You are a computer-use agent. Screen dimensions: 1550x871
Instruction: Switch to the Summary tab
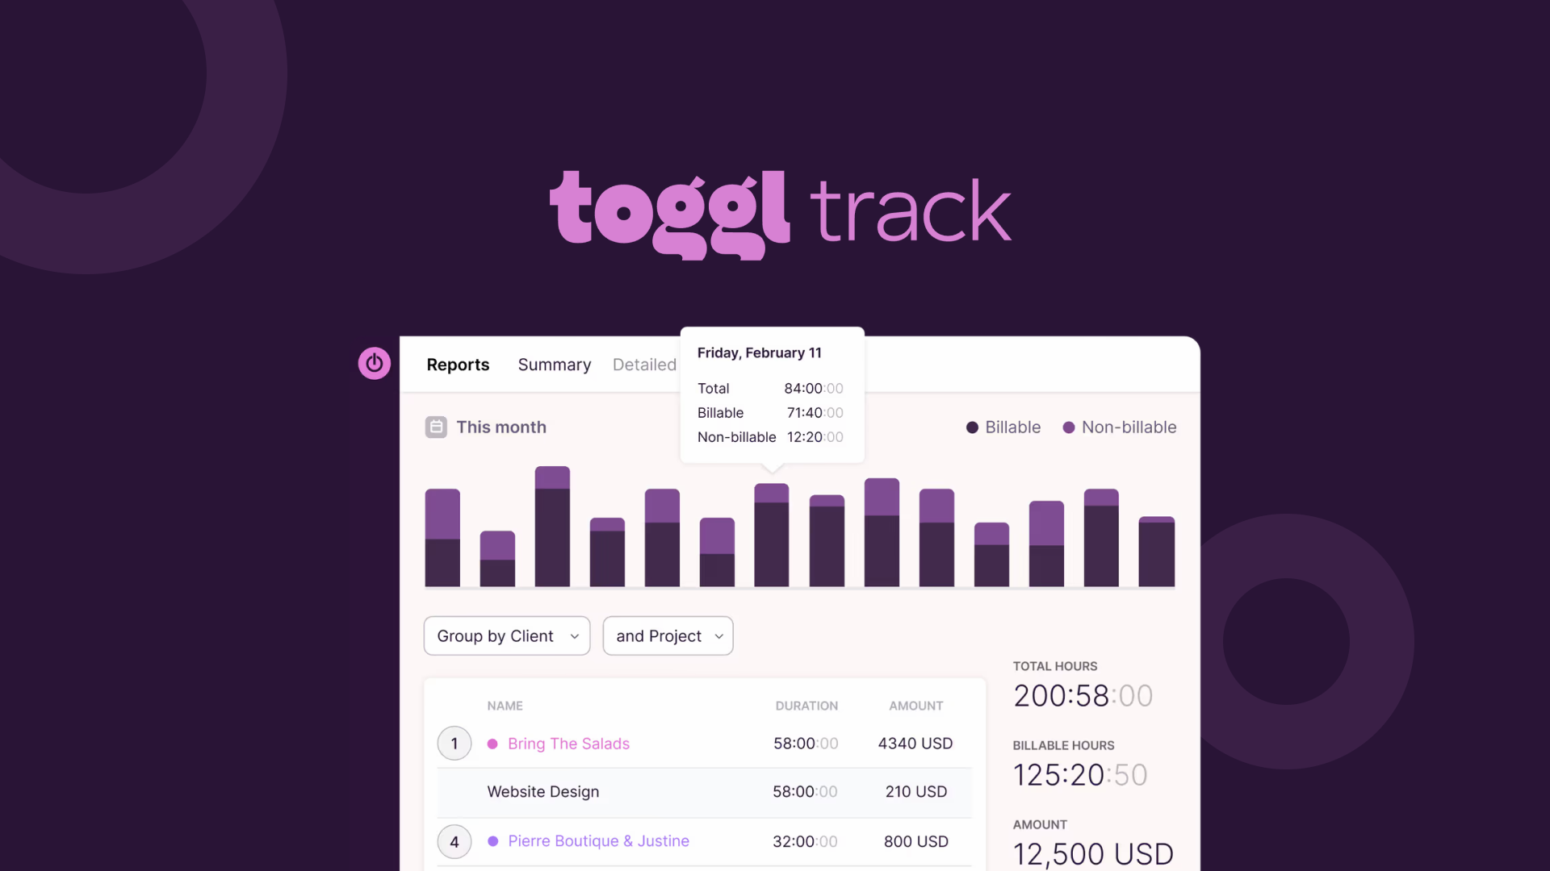coord(554,364)
